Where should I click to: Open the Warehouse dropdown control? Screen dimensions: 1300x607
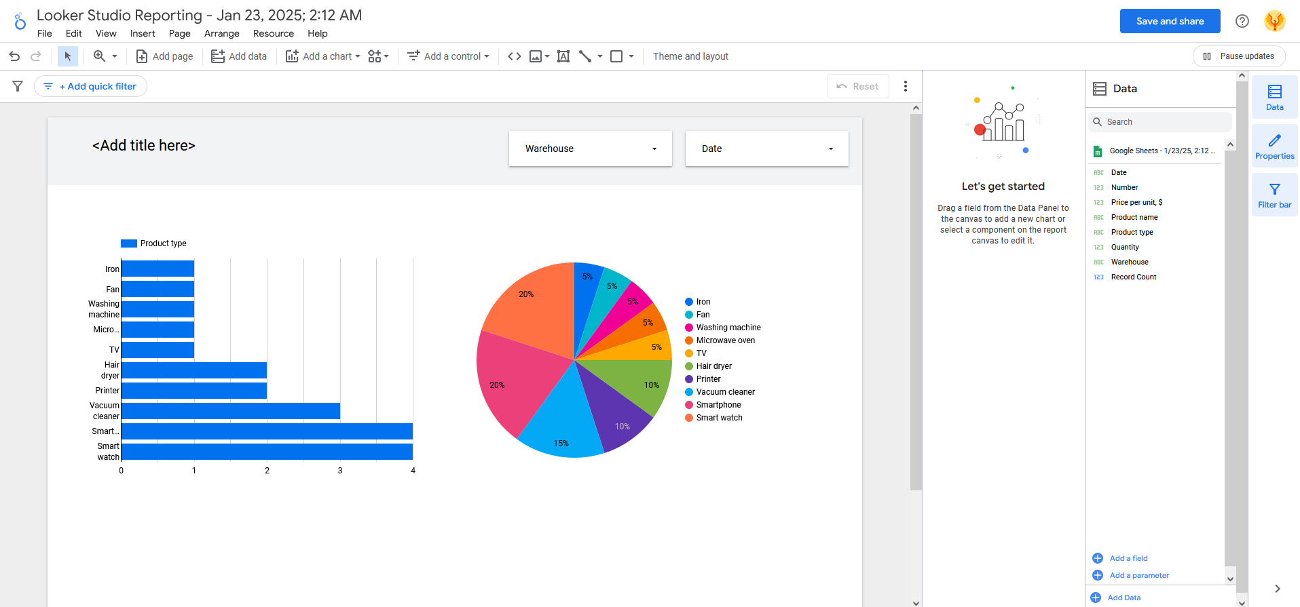(591, 149)
